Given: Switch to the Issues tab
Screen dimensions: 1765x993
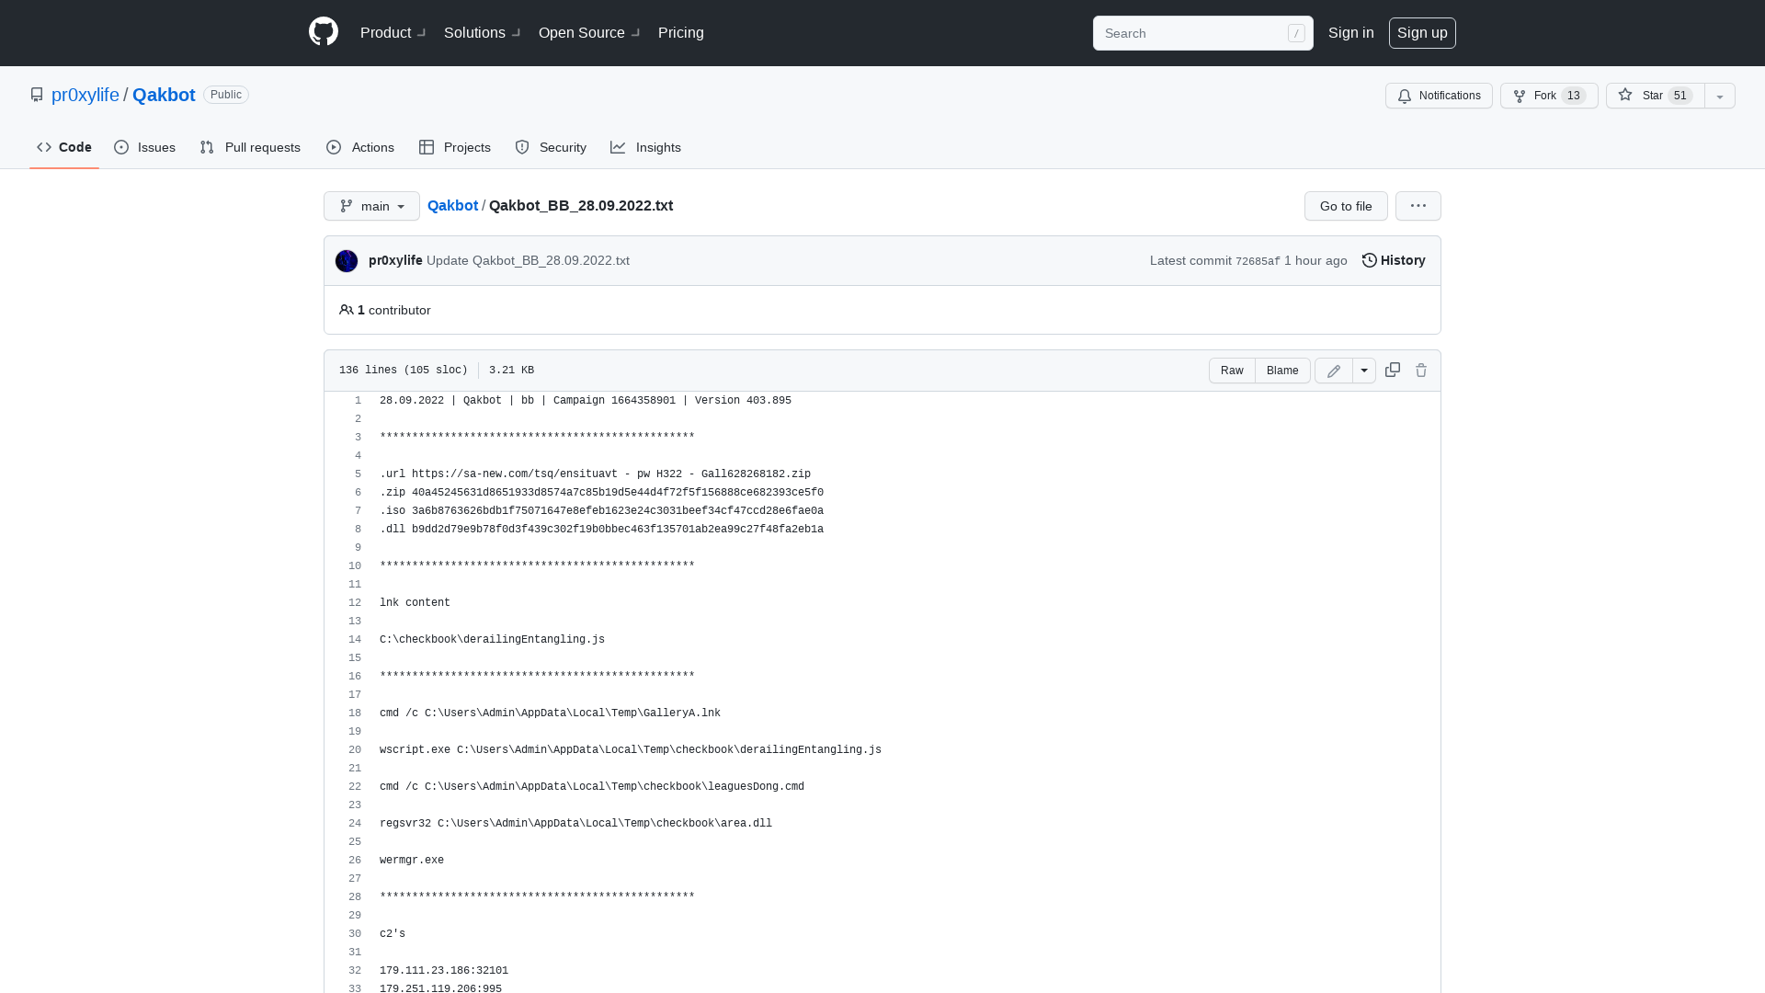Looking at the screenshot, I should pos(144,147).
